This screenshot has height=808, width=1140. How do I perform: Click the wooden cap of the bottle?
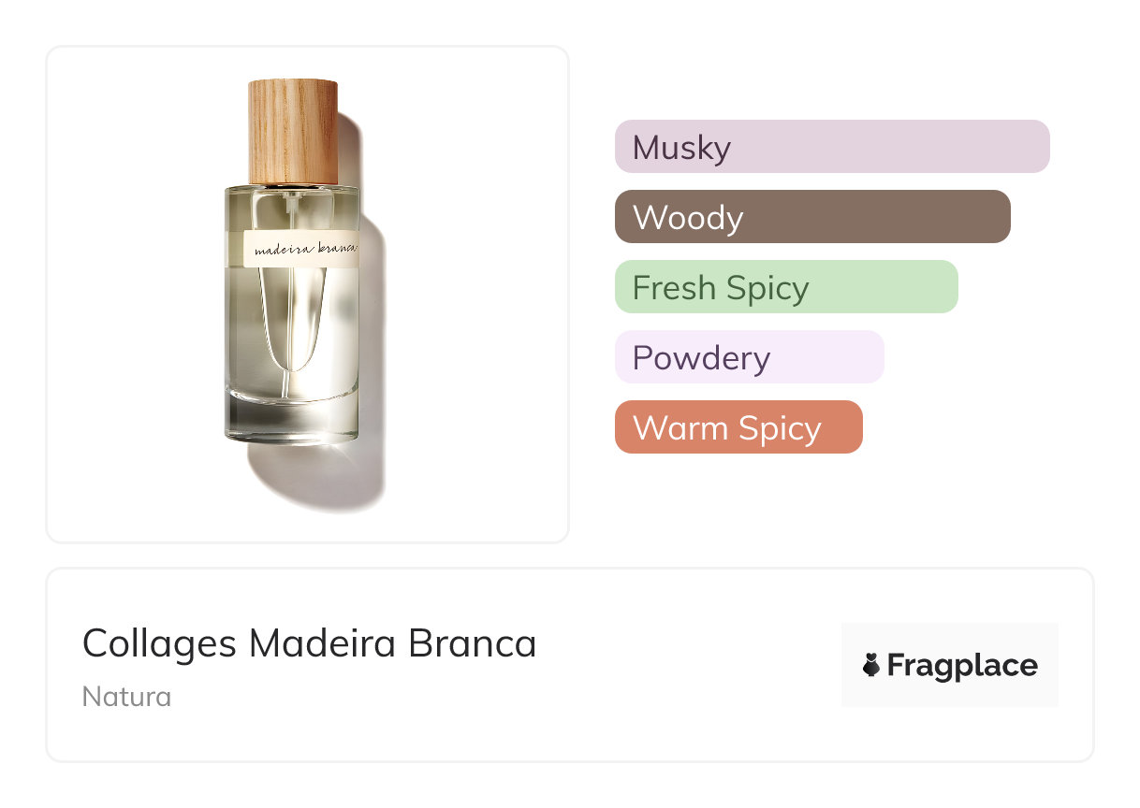pos(293,131)
